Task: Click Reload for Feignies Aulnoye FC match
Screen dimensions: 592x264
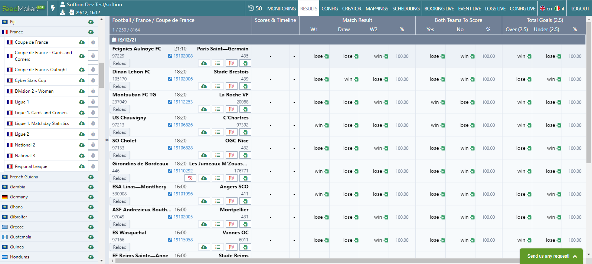Action: coord(120,63)
